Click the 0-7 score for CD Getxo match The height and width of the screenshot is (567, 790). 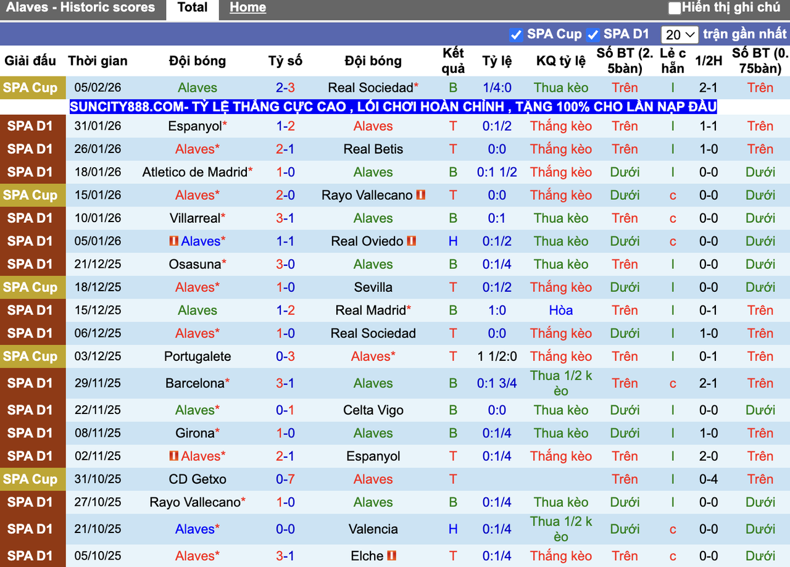tap(285, 479)
